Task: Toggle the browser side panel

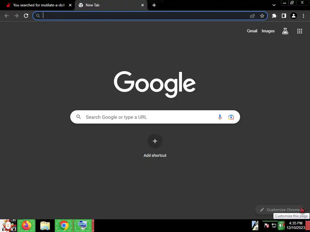Action: (x=284, y=16)
